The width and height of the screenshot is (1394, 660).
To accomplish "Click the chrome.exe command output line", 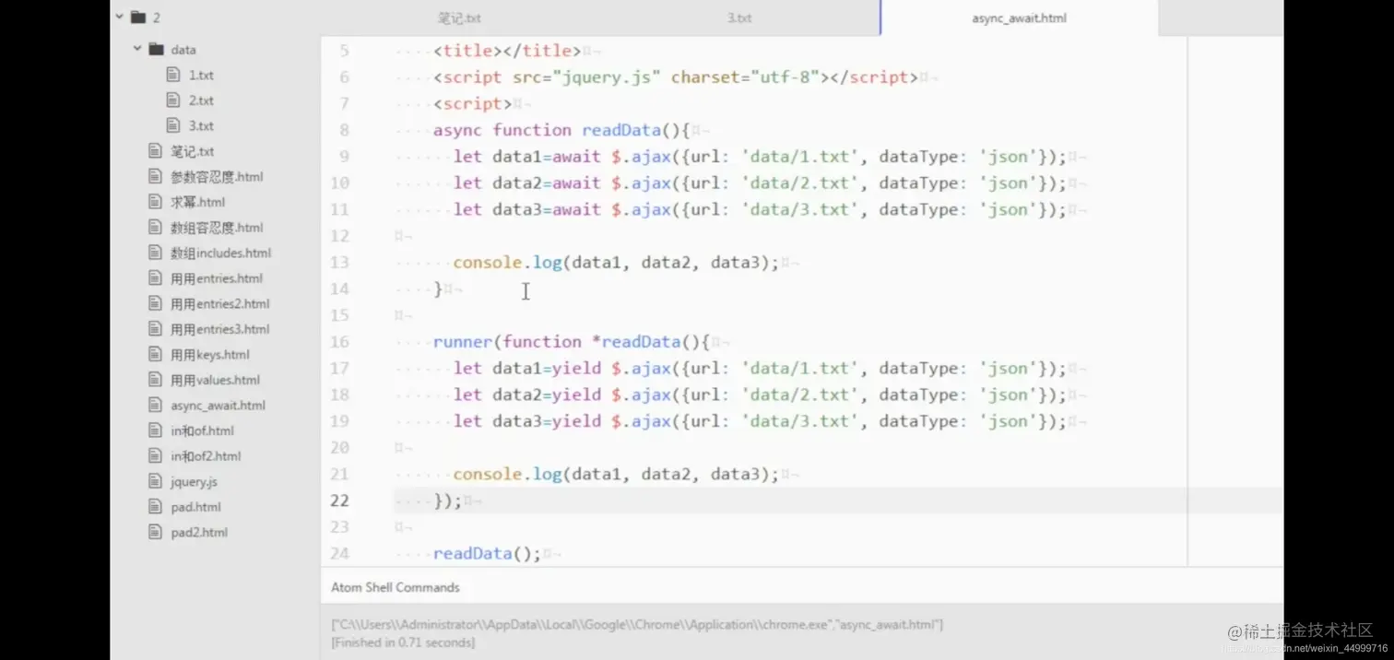I will [x=637, y=625].
